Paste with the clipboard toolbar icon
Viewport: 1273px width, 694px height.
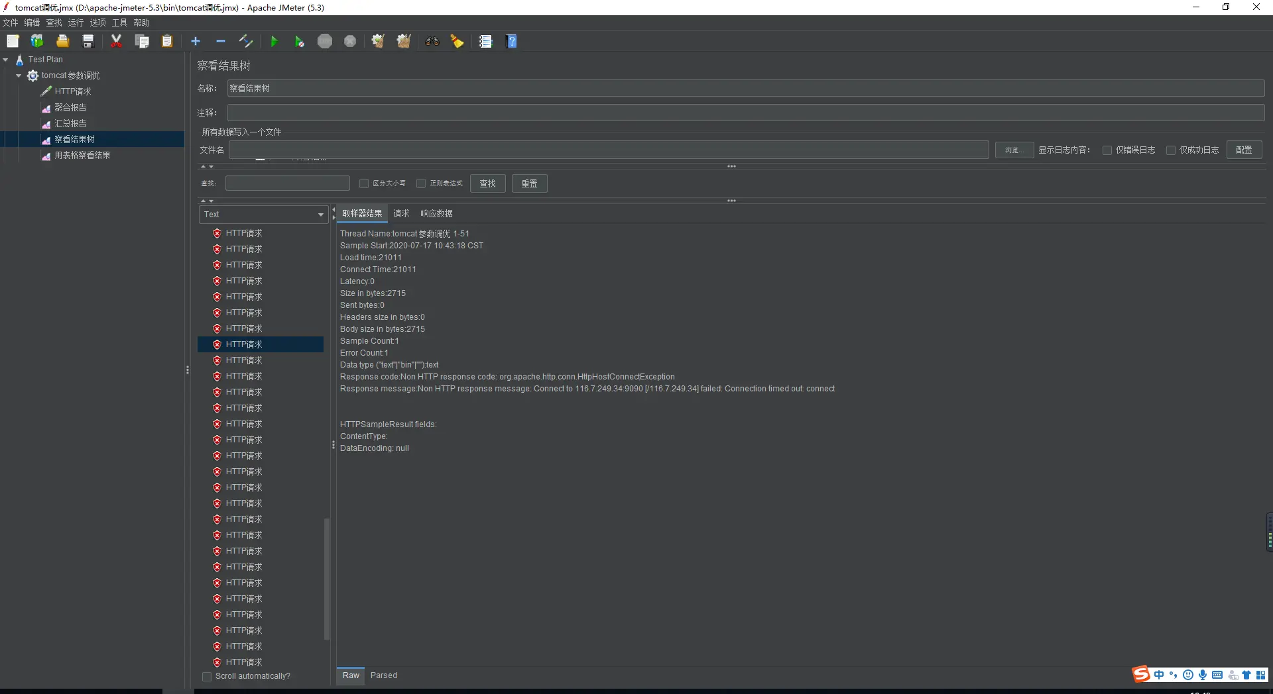(x=167, y=41)
